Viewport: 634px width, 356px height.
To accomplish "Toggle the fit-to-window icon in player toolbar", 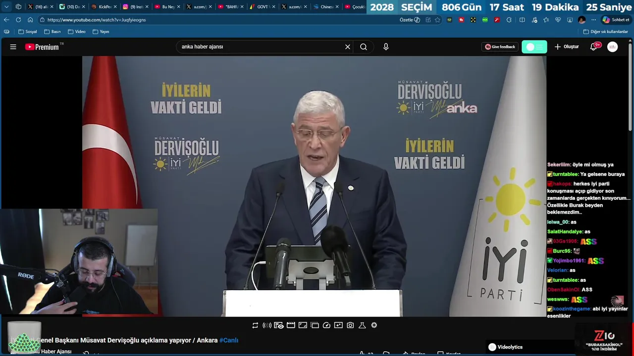I will click(x=303, y=325).
